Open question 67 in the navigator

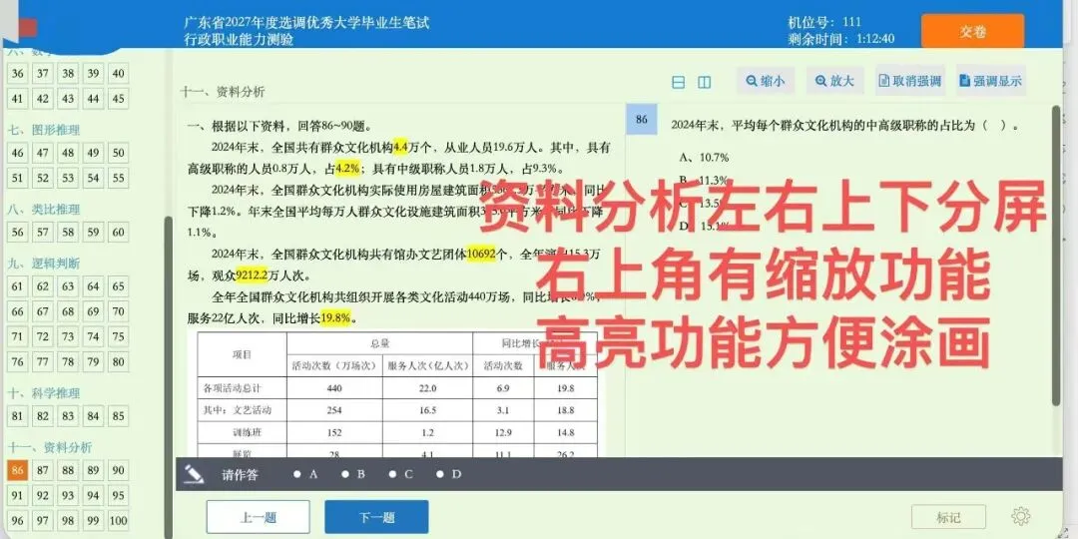(43, 311)
